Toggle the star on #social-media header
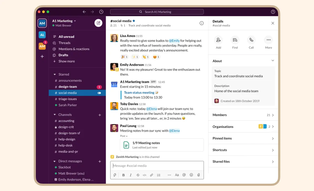 (x=134, y=21)
